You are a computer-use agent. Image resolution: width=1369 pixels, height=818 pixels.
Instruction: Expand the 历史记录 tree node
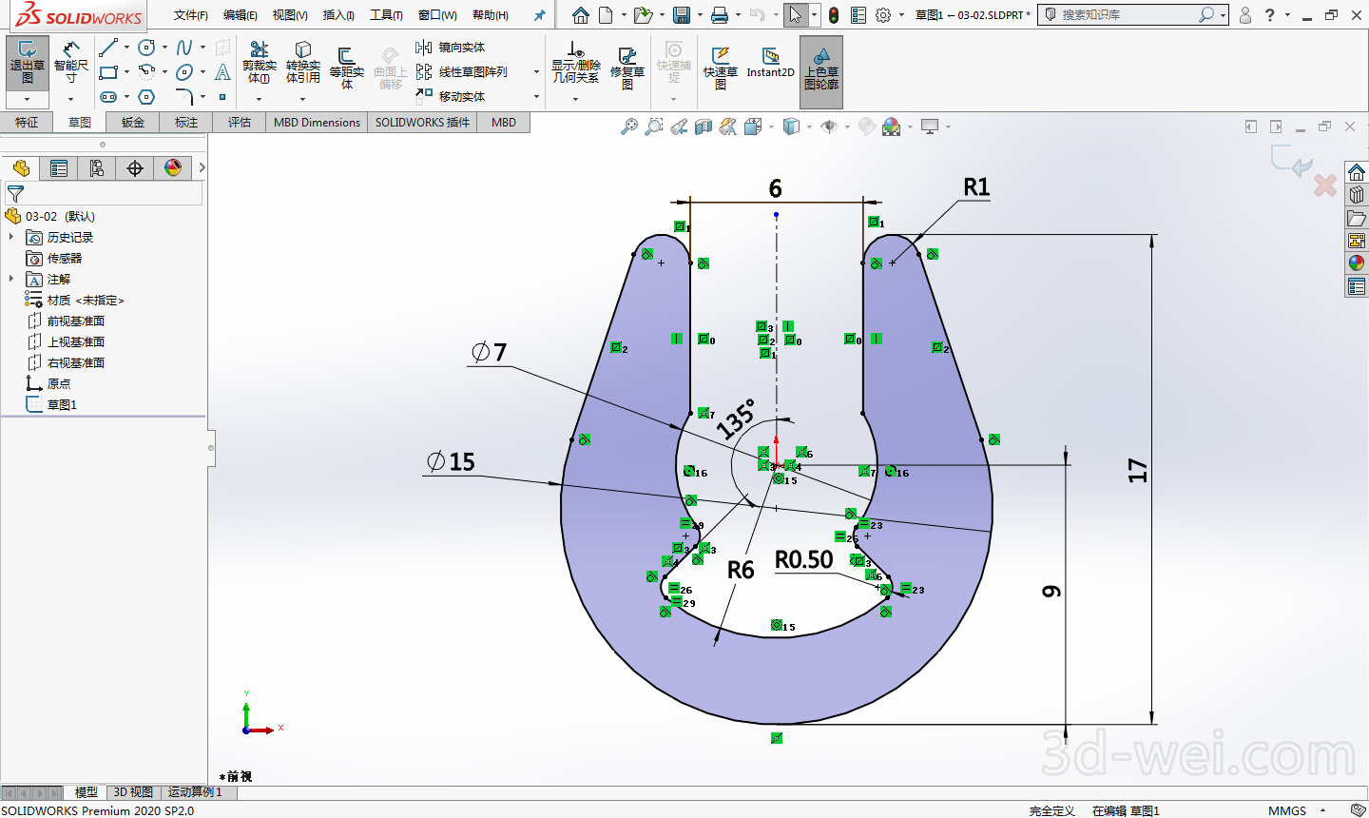tap(11, 237)
